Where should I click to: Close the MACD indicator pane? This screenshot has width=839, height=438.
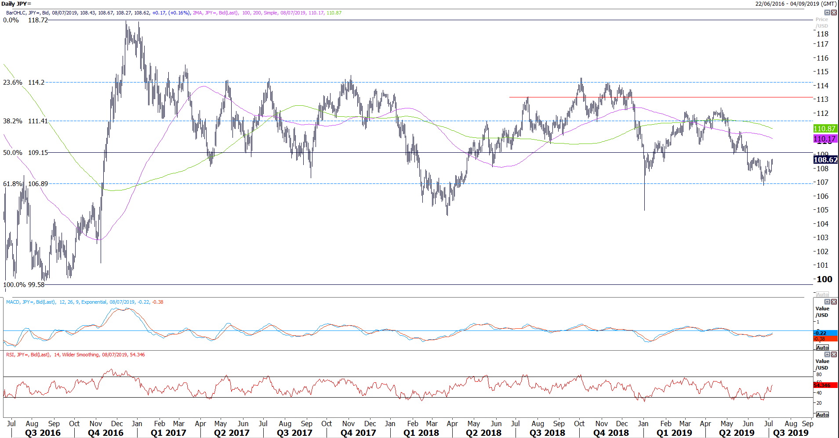tap(834, 302)
